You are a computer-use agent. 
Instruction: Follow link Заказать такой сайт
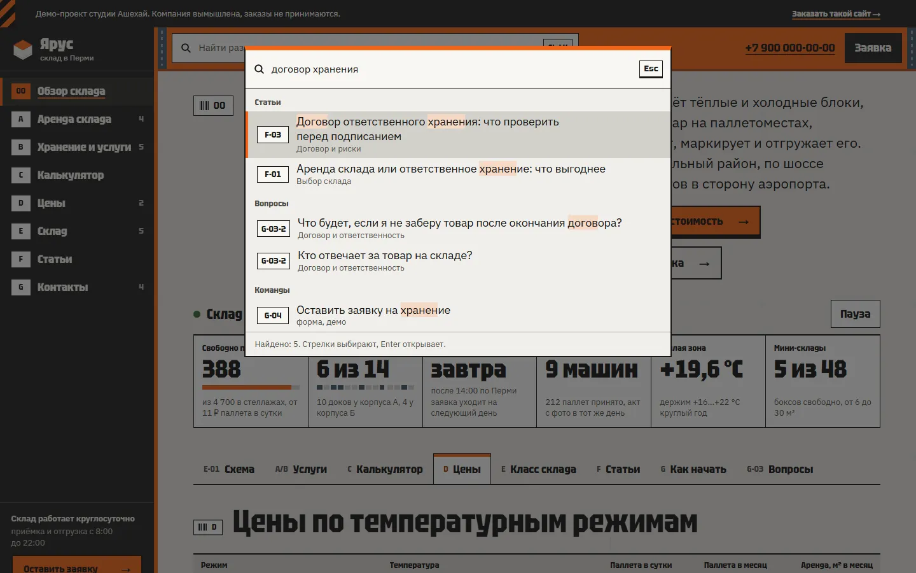836,14
